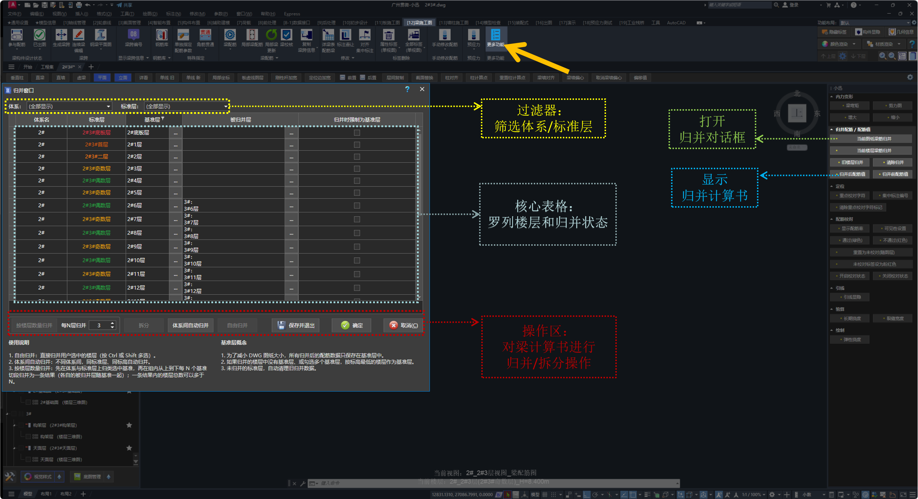Open the 标注(N) menu
918x499 pixels.
tap(173, 14)
